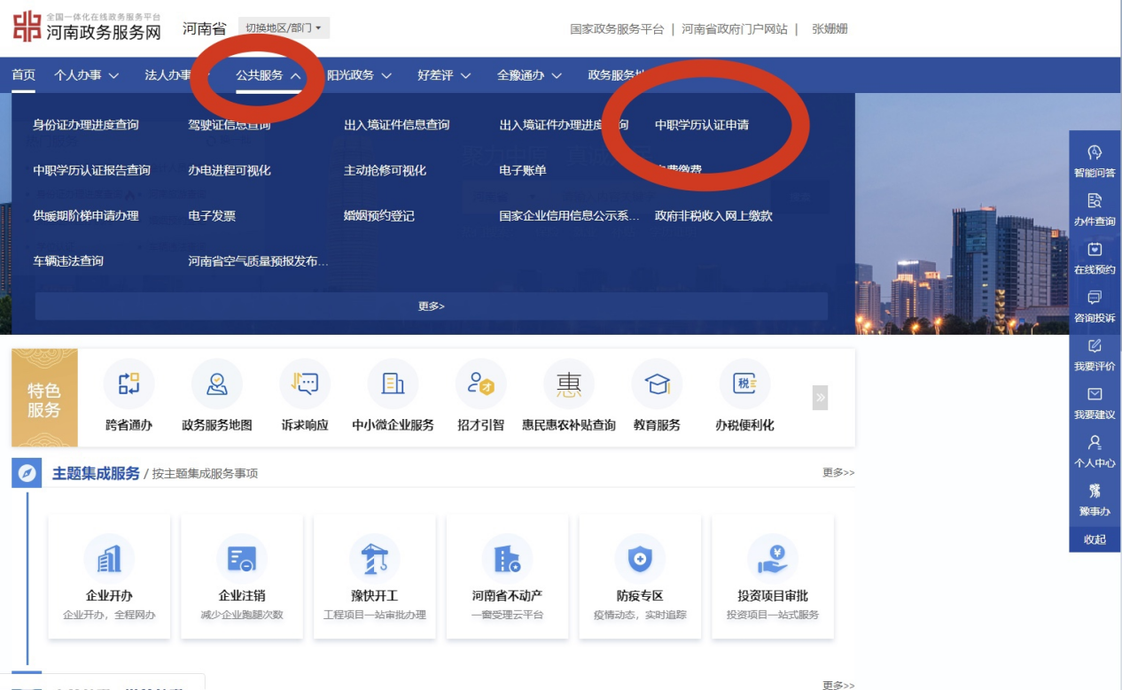Open 办件查询 from the side panel
Image resolution: width=1122 pixels, height=690 pixels.
tap(1095, 203)
